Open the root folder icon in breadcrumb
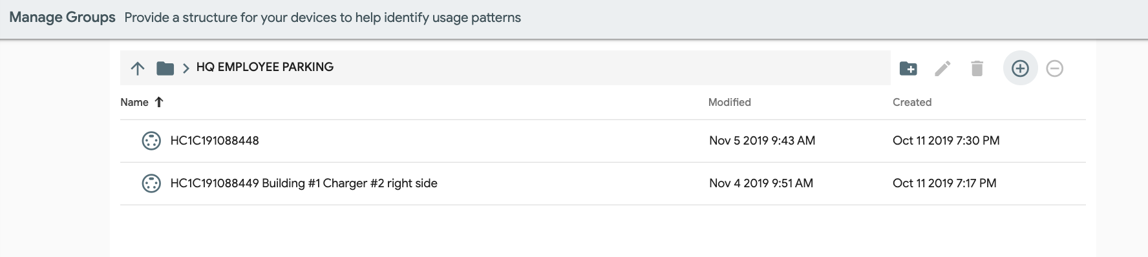Viewport: 1148px width, 257px height. [x=165, y=68]
